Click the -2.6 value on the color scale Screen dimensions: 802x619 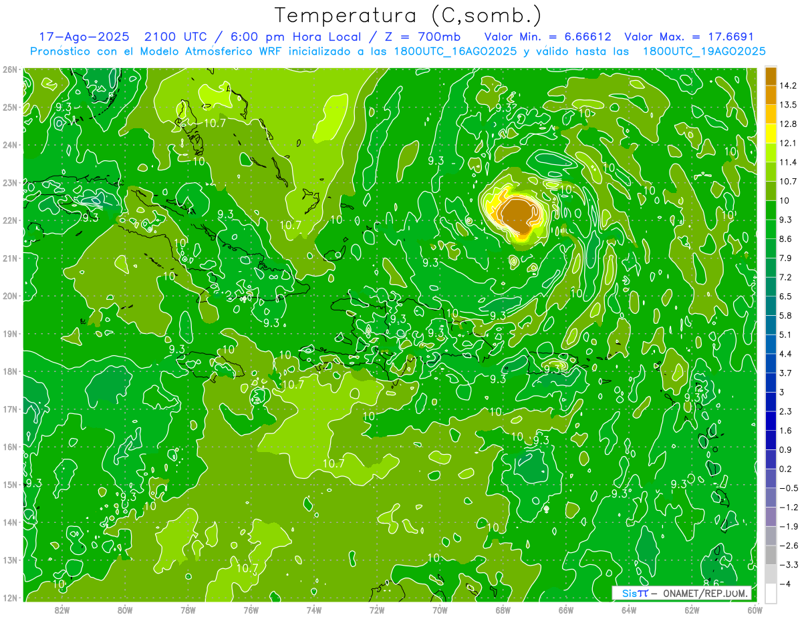tap(788, 546)
